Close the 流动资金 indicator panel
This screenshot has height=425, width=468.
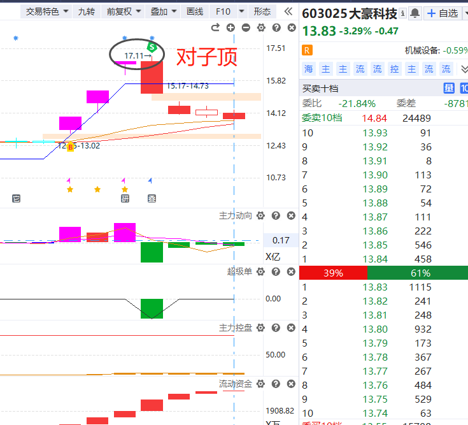(291, 384)
